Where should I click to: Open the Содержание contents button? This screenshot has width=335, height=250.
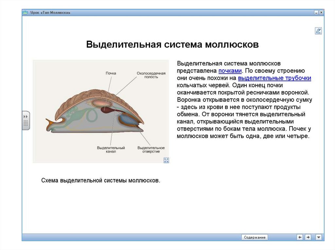coord(255,237)
